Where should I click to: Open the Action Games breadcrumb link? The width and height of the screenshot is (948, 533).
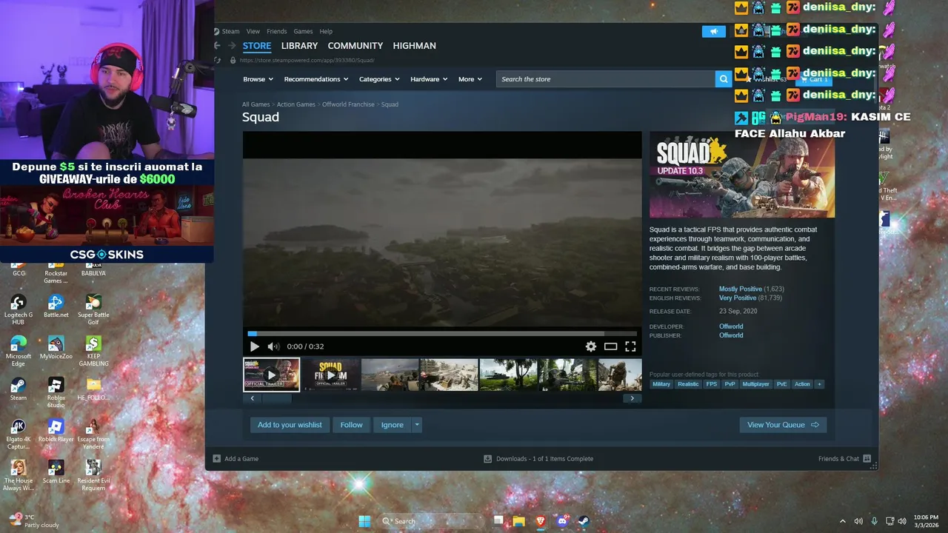tap(296, 104)
